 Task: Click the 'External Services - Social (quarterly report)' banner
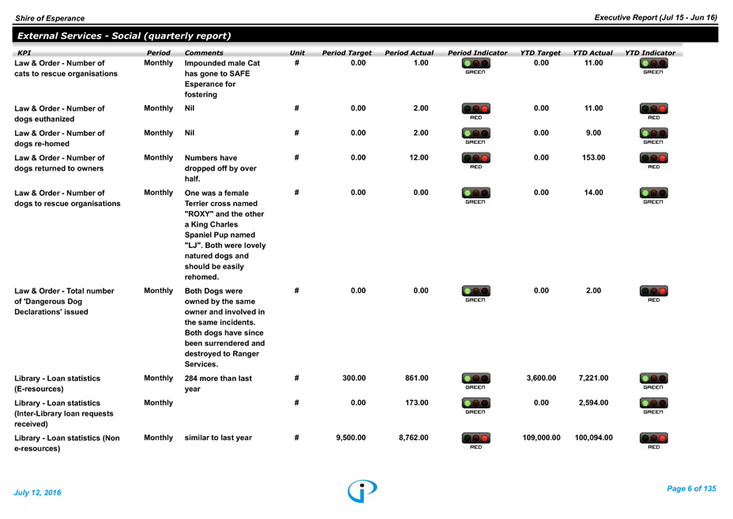365,36
